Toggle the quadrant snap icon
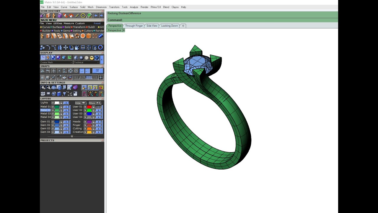 point(71,71)
